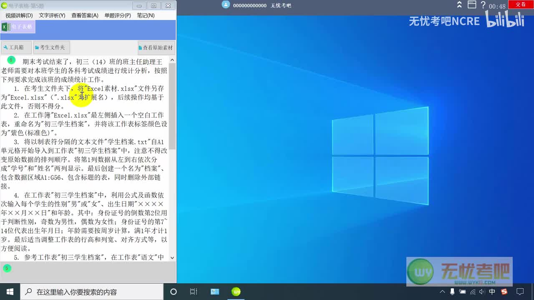Click the green badge in bottom panel
Screen dimensions: 534x300
point(6,268)
